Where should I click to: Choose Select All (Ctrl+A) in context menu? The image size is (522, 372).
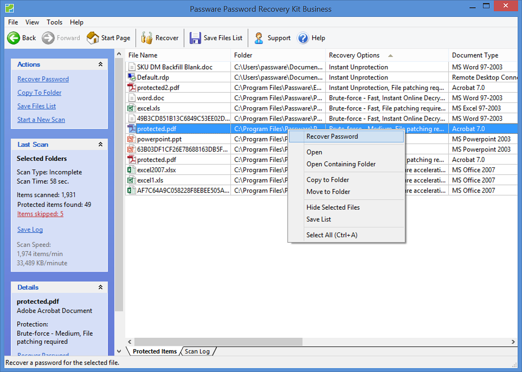(346, 235)
